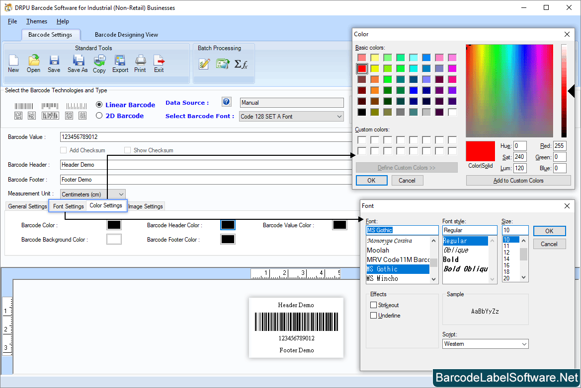Confirm font selection with OK button

[x=549, y=231]
